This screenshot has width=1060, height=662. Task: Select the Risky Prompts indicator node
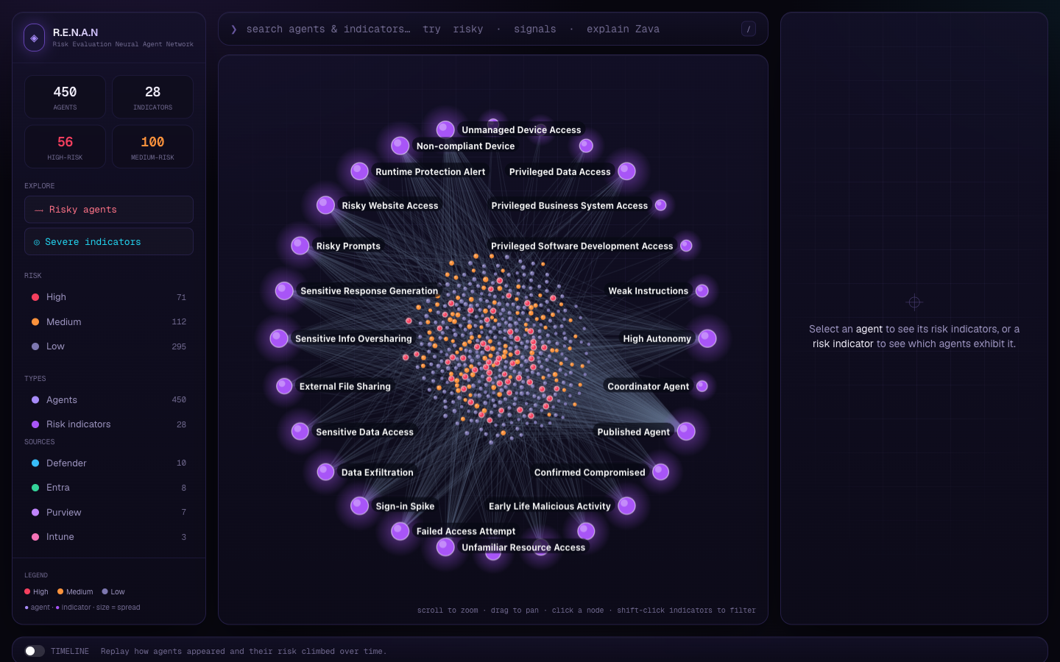(x=300, y=246)
